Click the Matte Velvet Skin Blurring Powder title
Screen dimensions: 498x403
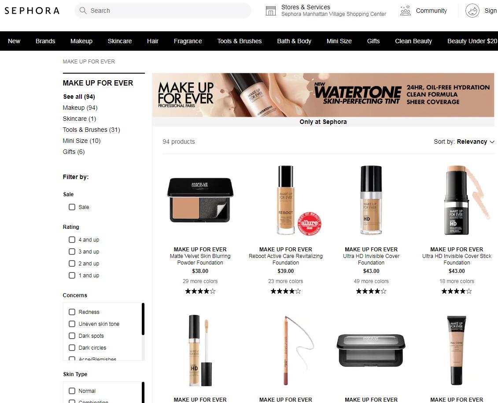[200, 259]
